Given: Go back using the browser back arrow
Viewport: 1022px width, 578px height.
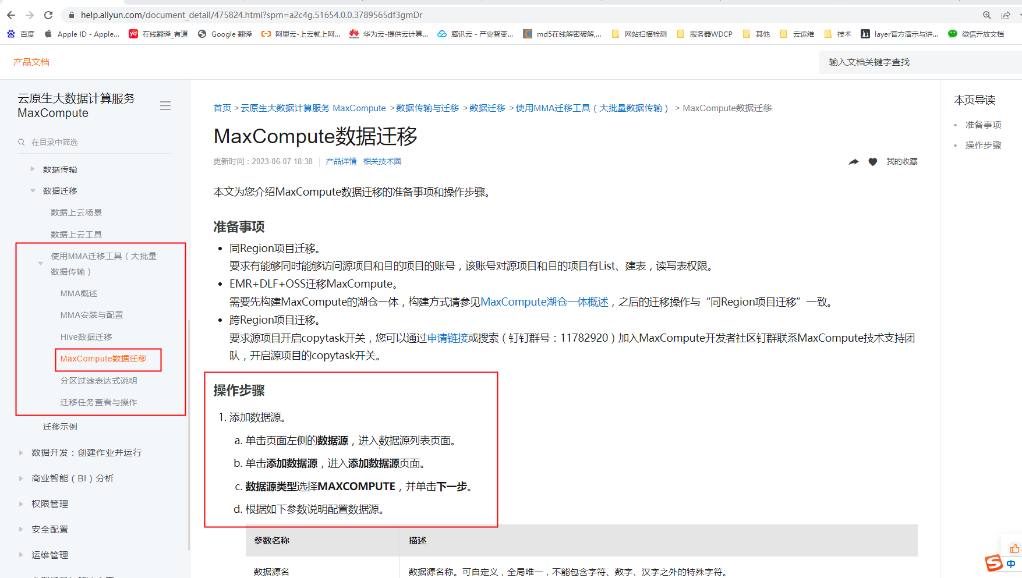Looking at the screenshot, I should click(x=11, y=15).
